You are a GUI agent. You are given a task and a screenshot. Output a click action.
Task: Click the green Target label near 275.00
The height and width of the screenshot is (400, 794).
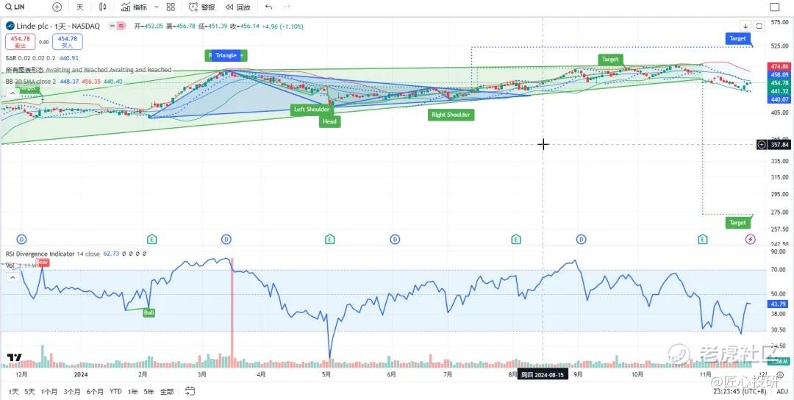click(737, 223)
